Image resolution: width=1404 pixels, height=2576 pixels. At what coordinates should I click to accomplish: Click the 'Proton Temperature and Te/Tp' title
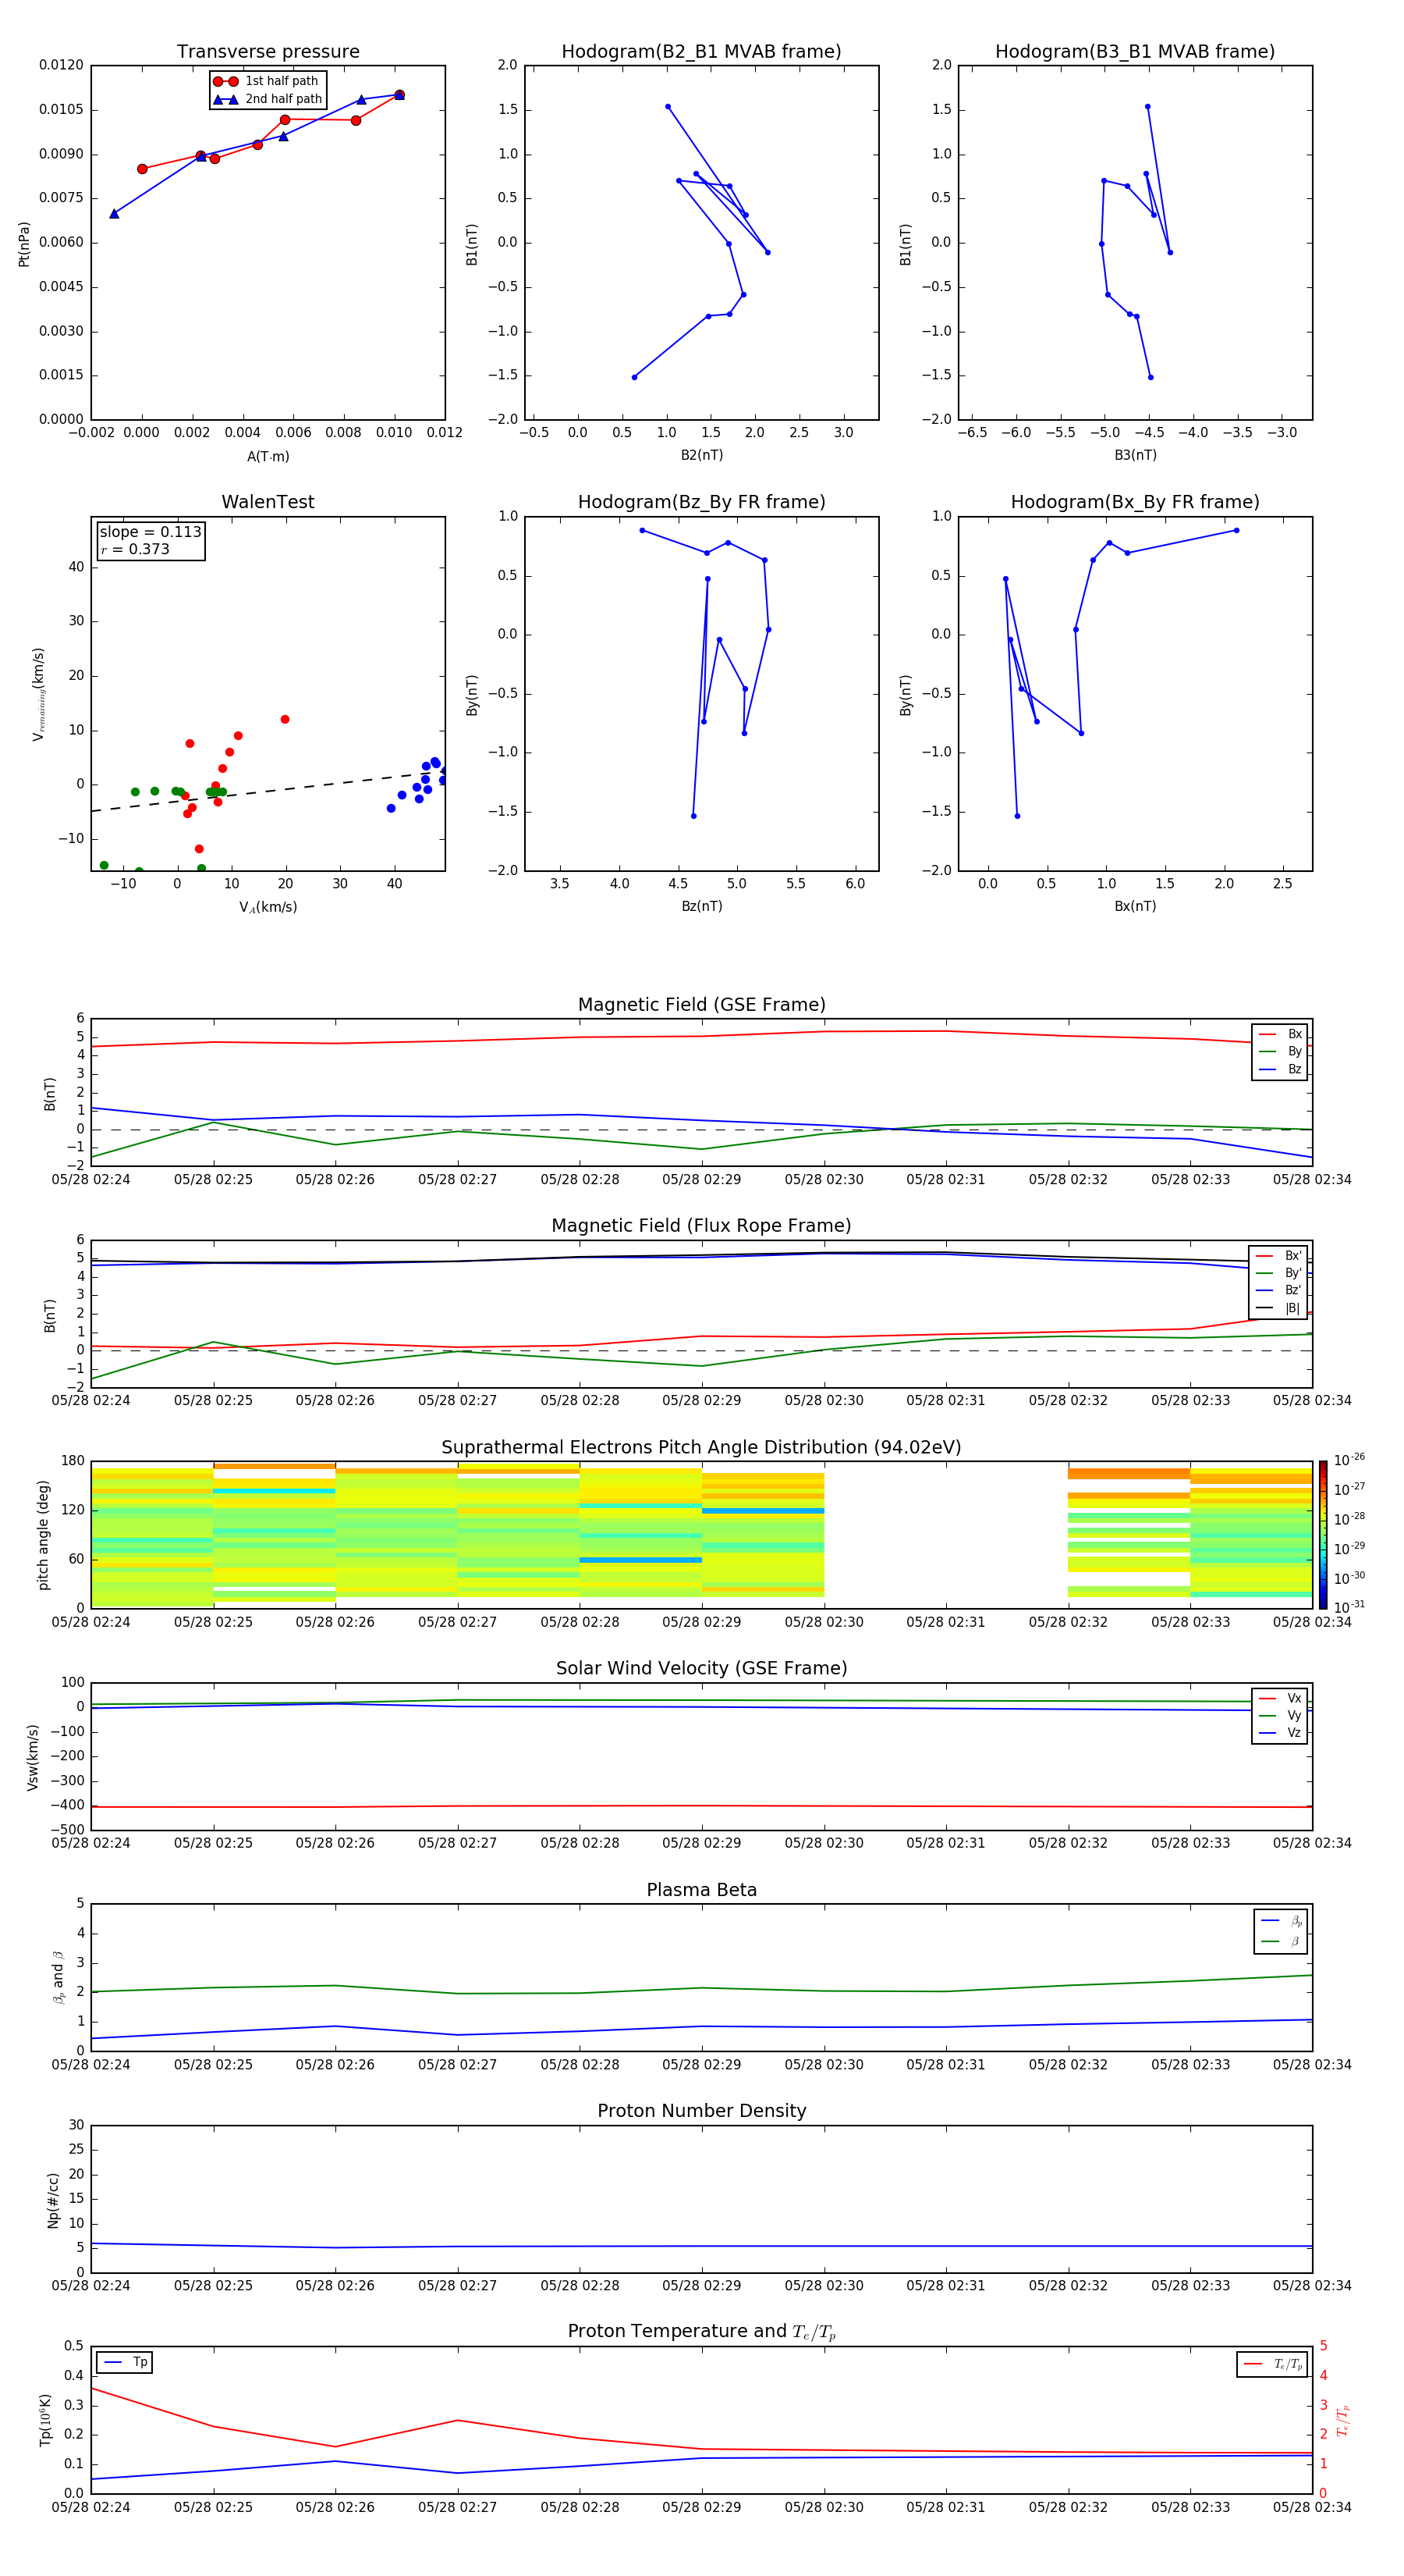(x=701, y=2332)
